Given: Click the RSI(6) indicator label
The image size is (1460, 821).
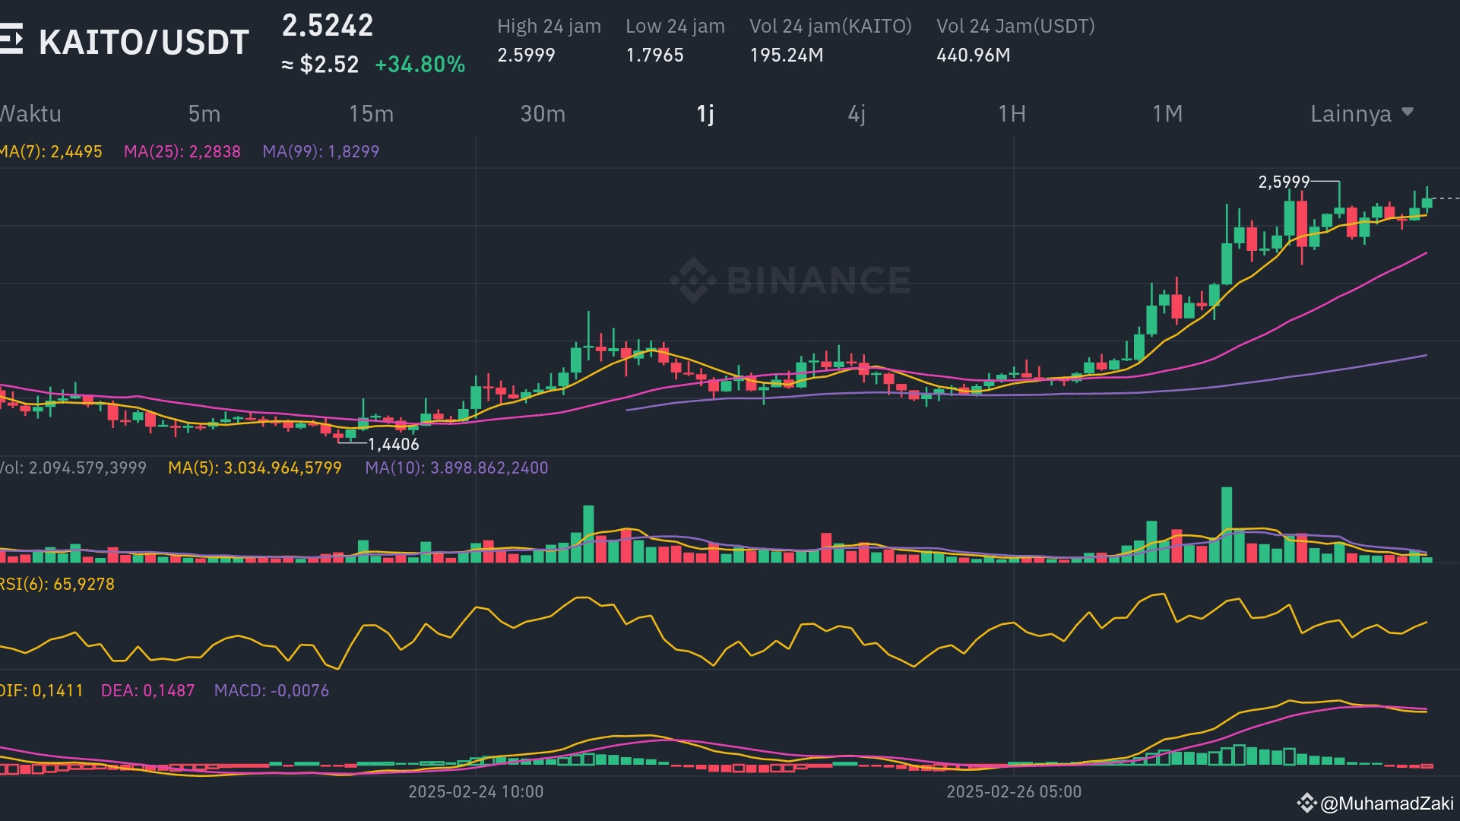Looking at the screenshot, I should [x=57, y=584].
